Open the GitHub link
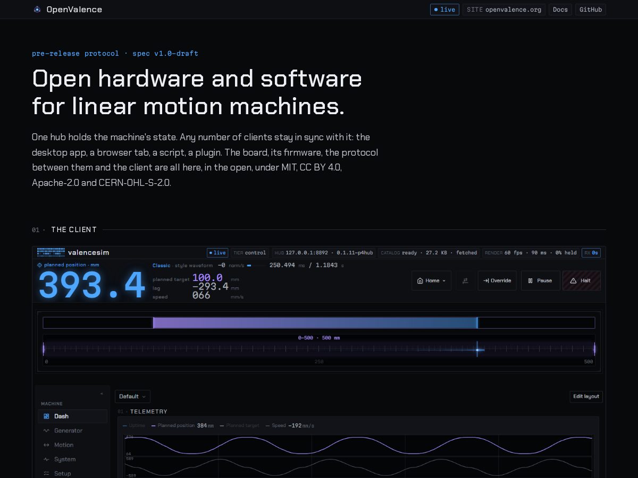Image resolution: width=638 pixels, height=478 pixels. (591, 10)
